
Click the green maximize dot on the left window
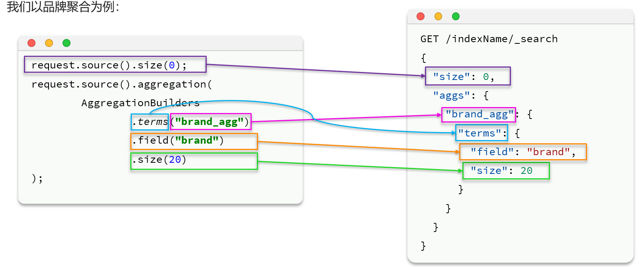pos(67,43)
